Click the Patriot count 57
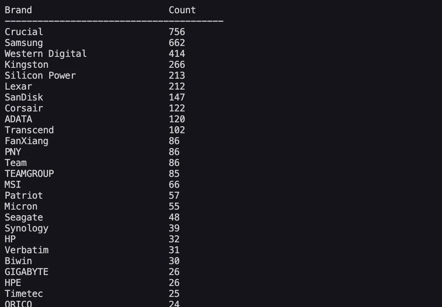 pyautogui.click(x=174, y=196)
